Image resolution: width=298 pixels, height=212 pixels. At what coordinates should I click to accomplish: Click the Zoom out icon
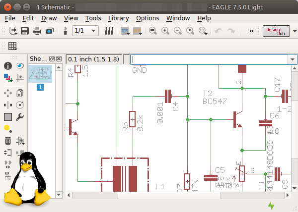tap(177, 31)
